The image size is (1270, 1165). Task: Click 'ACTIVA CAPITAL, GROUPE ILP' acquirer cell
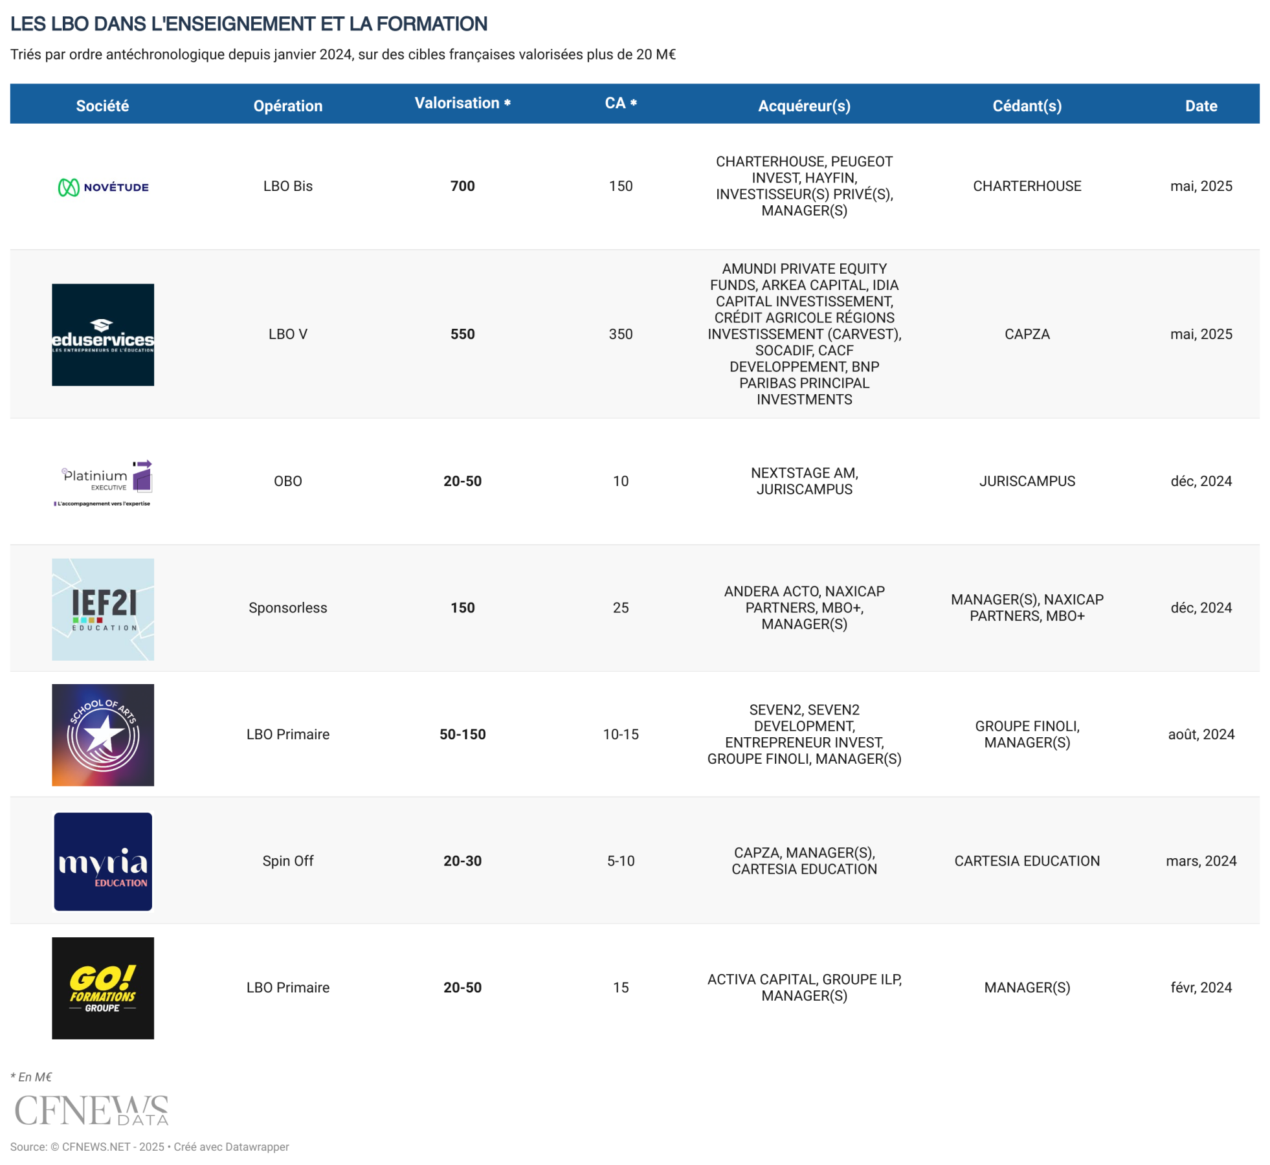(x=804, y=987)
